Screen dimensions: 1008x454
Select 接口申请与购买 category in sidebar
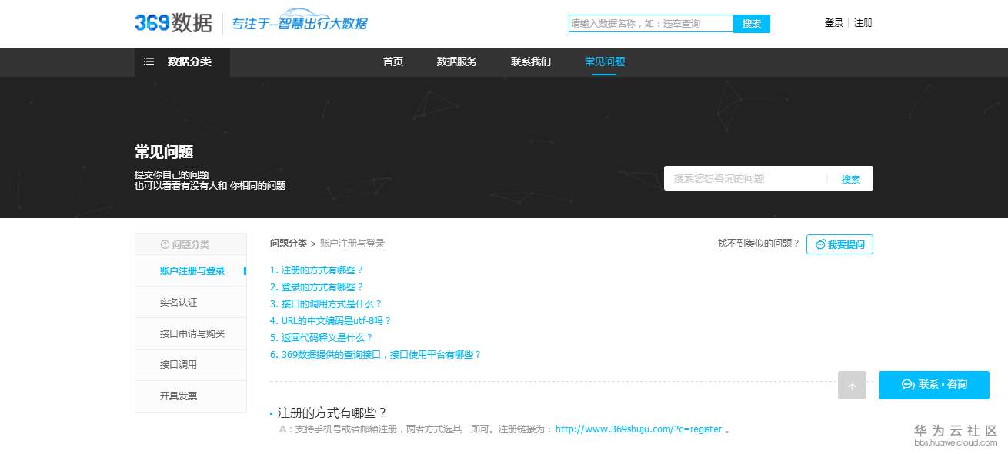tap(191, 333)
